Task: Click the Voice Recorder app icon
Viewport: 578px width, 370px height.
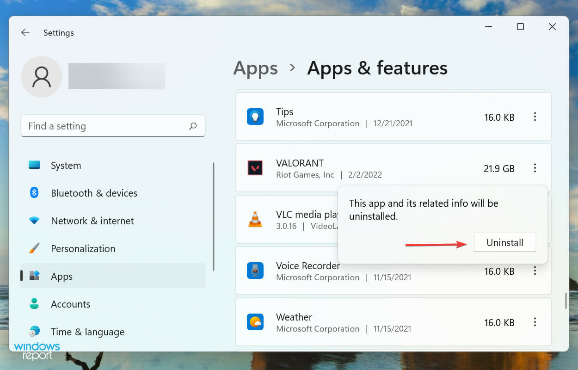Action: click(255, 271)
